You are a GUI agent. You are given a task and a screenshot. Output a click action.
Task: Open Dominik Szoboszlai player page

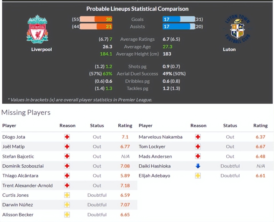click(x=23, y=166)
